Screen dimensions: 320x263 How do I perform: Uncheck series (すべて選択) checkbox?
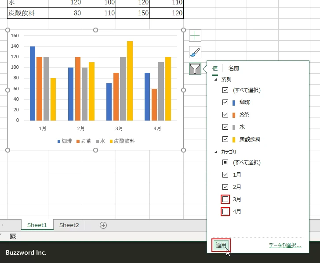225,90
